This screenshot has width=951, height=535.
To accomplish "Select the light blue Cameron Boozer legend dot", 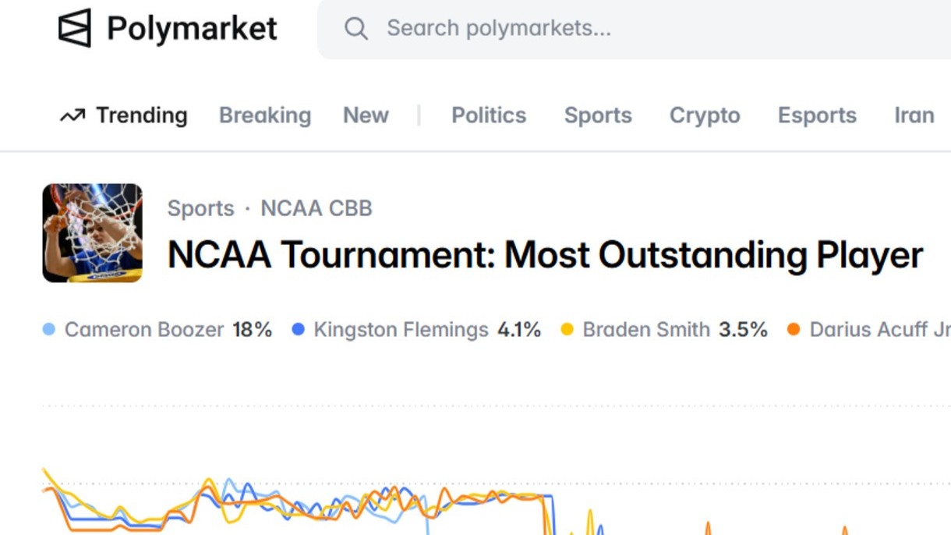I will 48,330.
